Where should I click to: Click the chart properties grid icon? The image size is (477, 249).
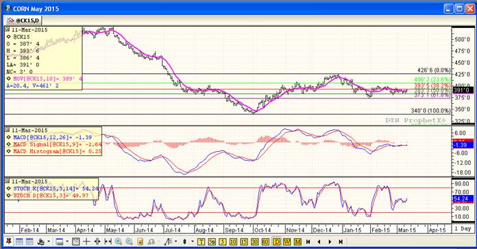coord(76,241)
